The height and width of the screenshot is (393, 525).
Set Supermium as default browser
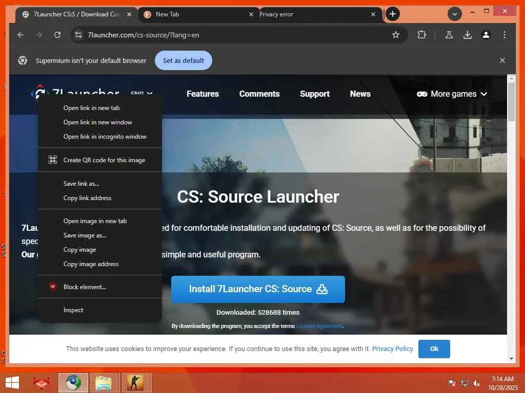coord(183,60)
